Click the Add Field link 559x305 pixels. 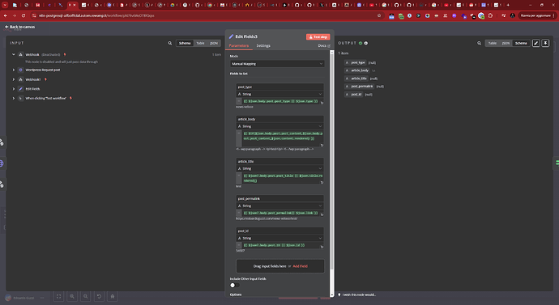(x=301, y=266)
